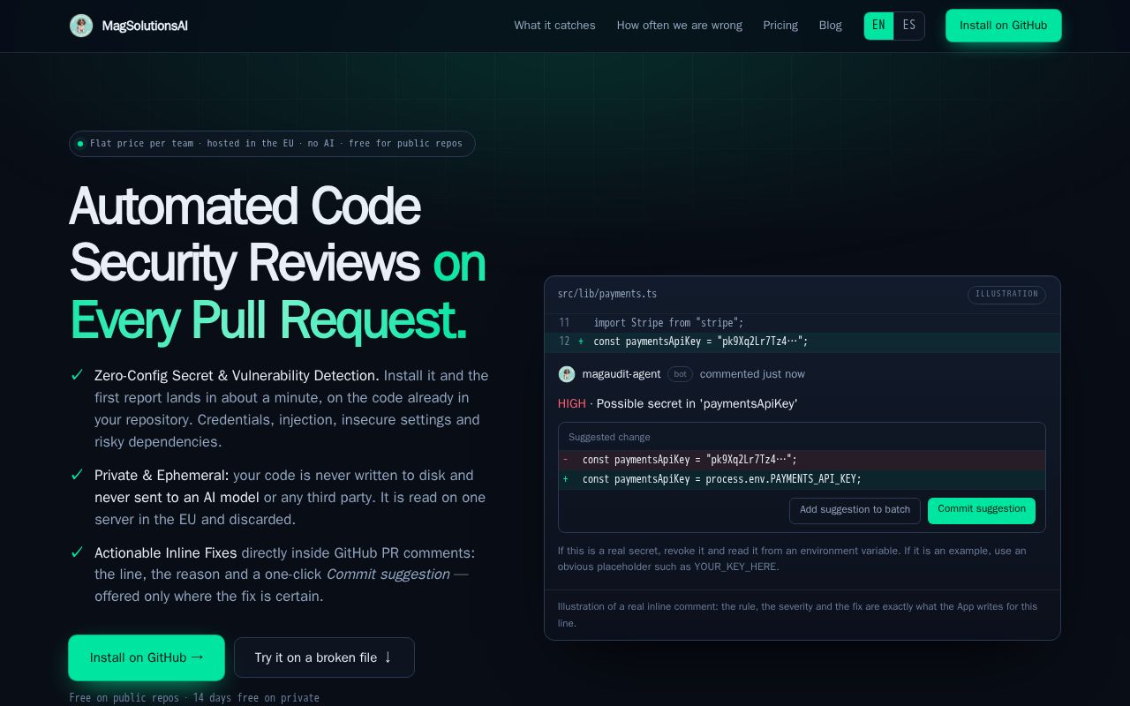Click the magaudit-agent username

(x=621, y=374)
